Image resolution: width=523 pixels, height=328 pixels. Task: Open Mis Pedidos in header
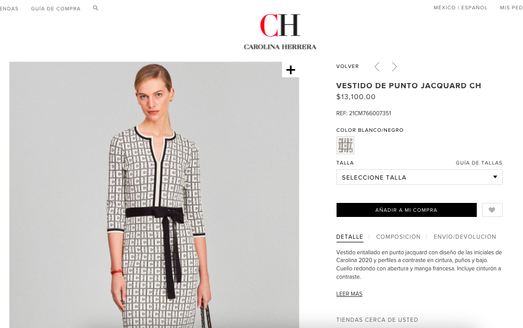(x=511, y=8)
